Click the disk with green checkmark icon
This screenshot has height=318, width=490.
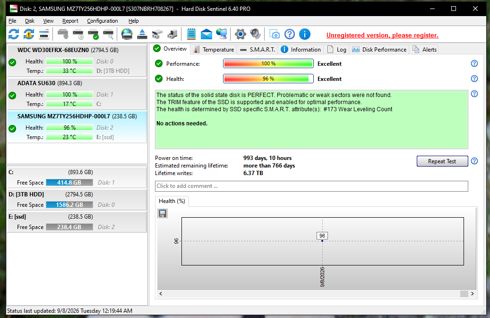point(93,34)
